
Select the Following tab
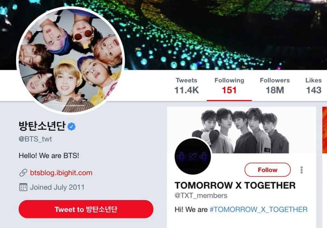point(229,86)
